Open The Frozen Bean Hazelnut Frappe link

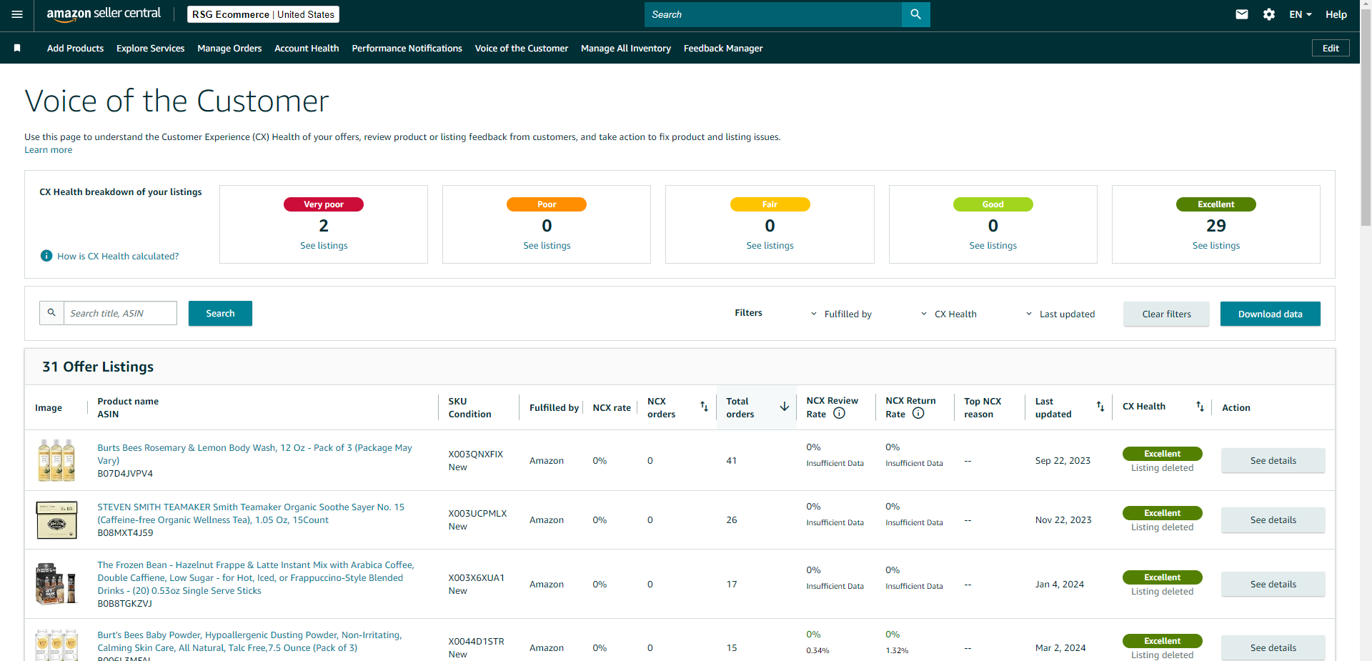[256, 577]
